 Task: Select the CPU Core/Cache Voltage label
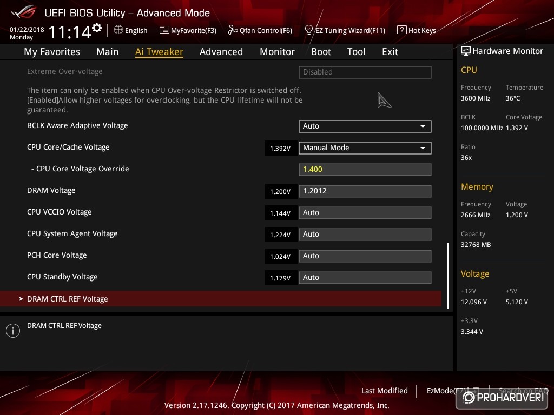(x=68, y=147)
